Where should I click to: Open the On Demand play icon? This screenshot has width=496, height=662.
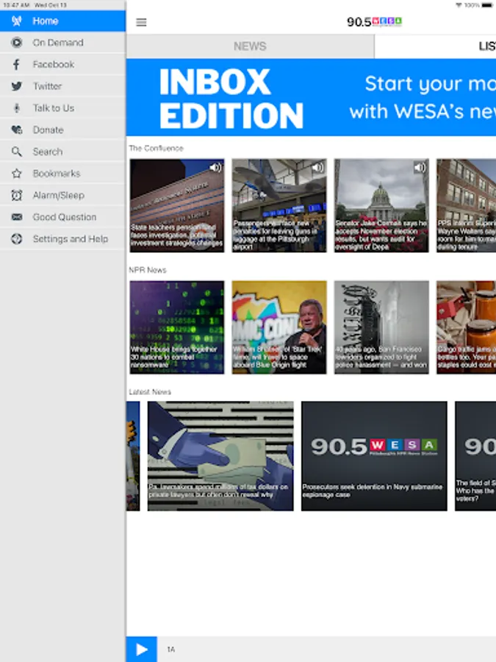coord(16,43)
